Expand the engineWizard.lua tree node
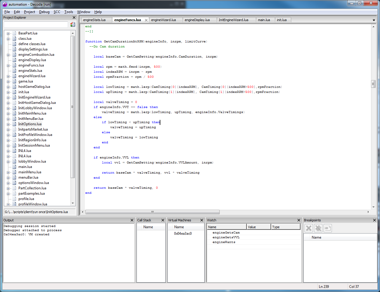 click(x=8, y=76)
